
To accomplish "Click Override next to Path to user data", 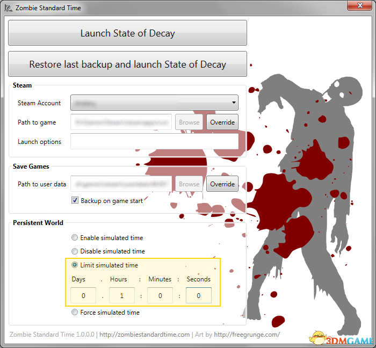I will point(222,184).
